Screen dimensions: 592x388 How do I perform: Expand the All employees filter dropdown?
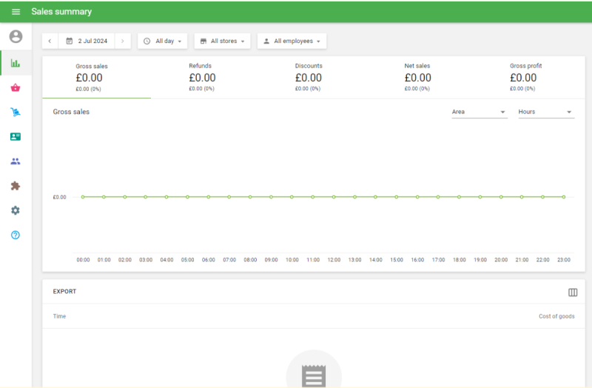(292, 41)
